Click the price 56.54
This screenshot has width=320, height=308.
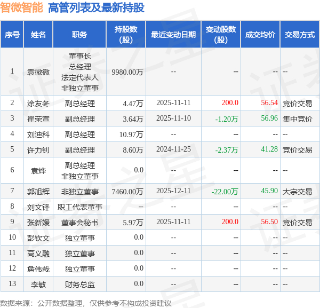(269, 102)
